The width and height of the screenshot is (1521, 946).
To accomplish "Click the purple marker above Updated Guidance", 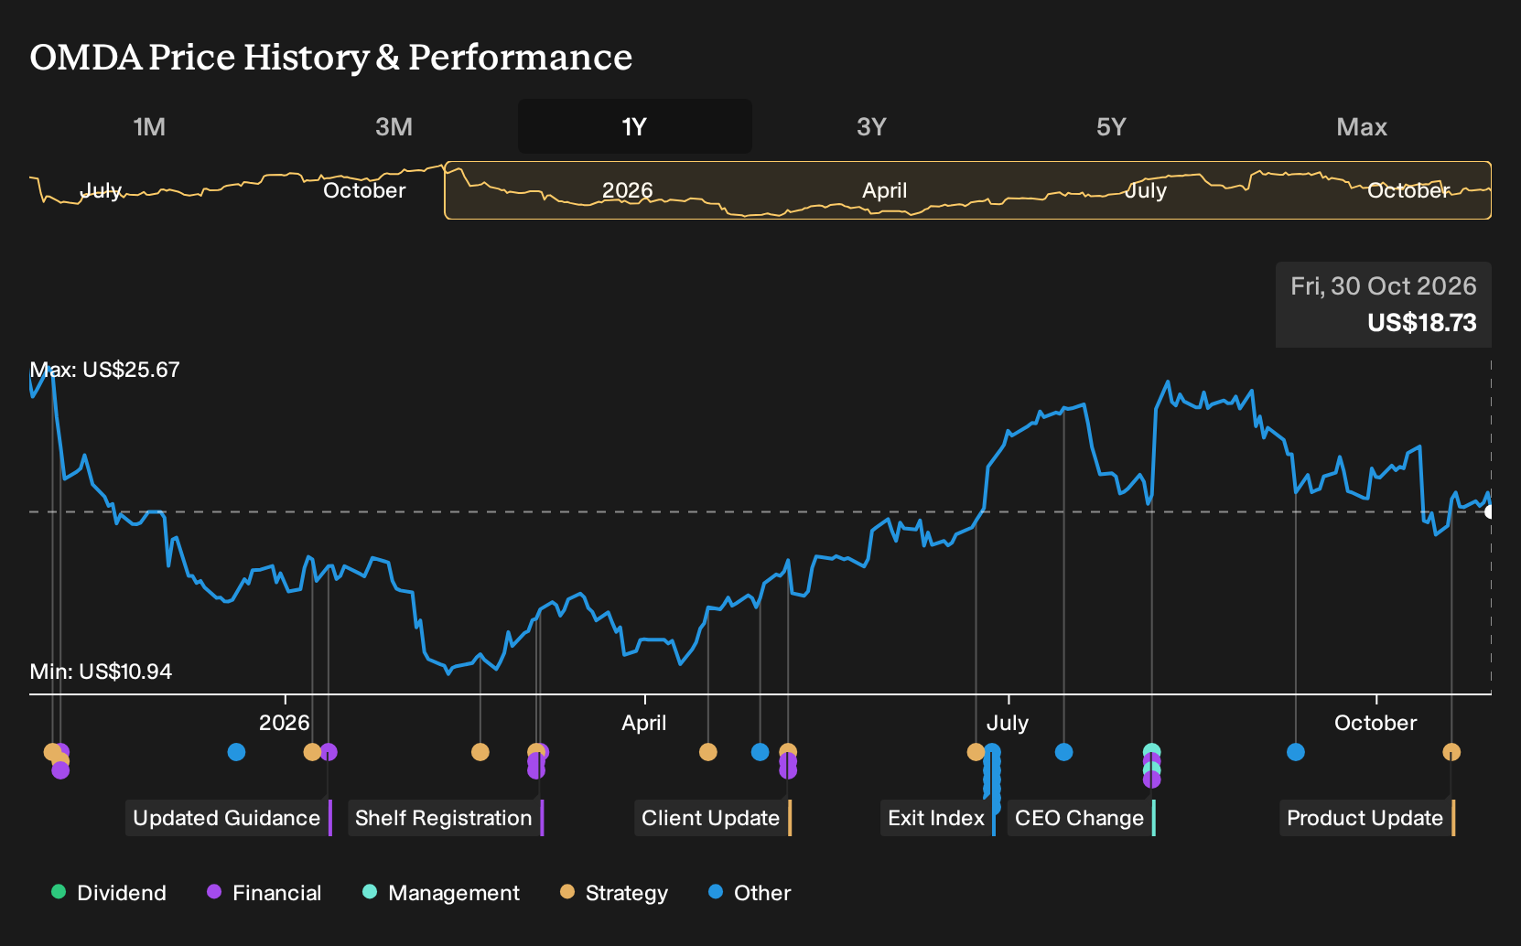I will pos(329,752).
